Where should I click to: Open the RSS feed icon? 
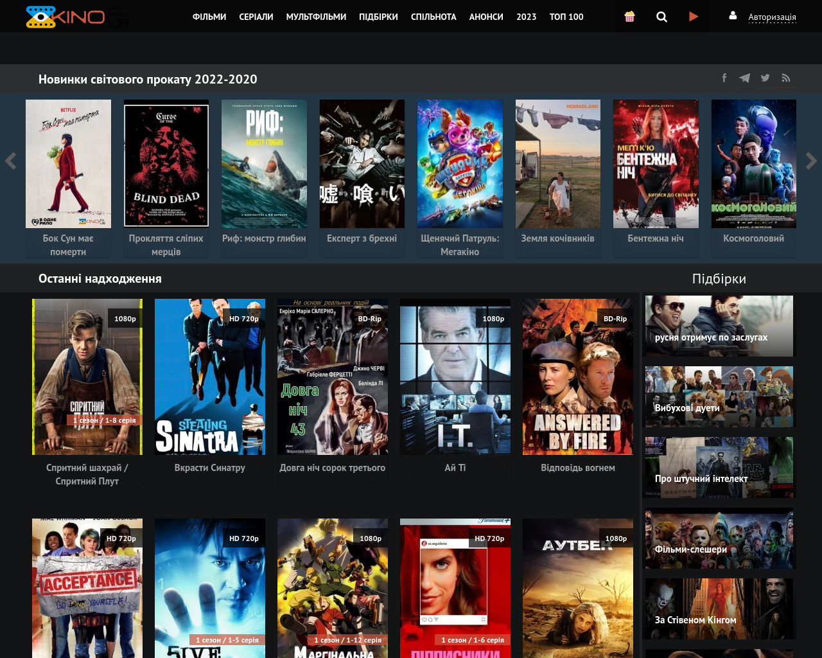pos(786,78)
